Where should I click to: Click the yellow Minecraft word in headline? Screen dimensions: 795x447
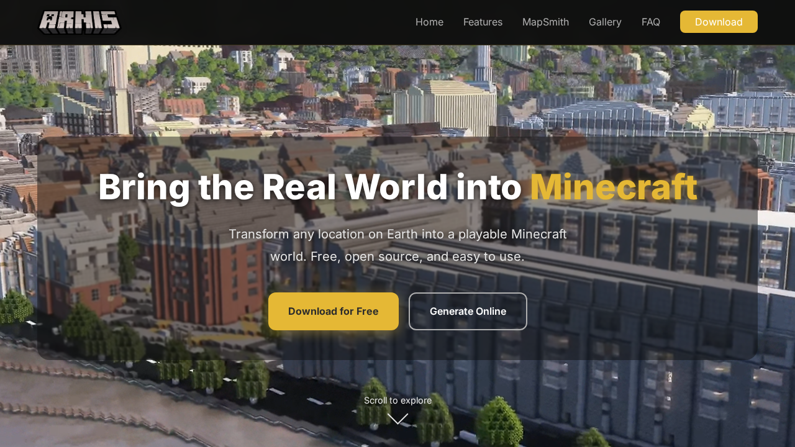[613, 187]
